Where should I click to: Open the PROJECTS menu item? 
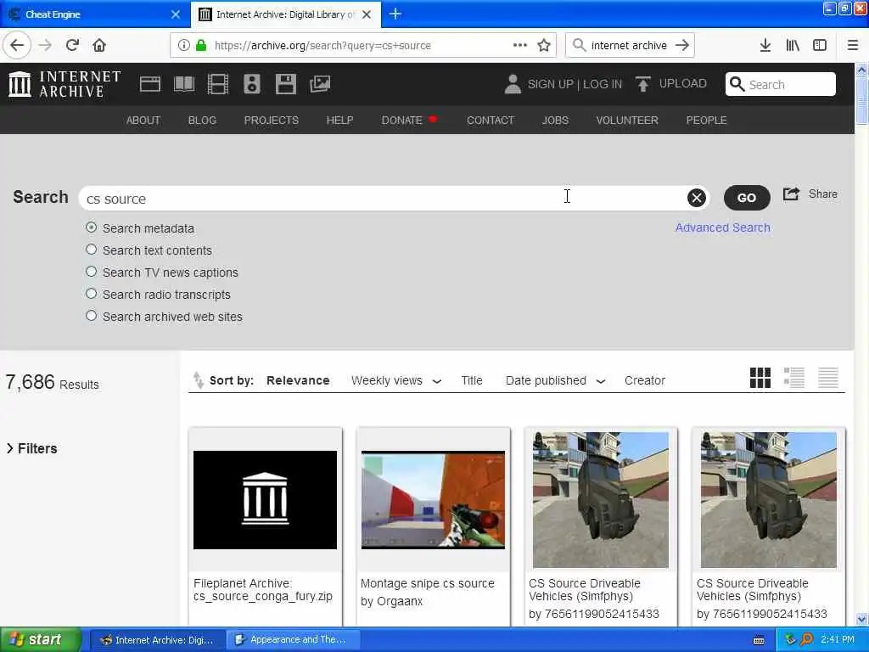(x=271, y=121)
